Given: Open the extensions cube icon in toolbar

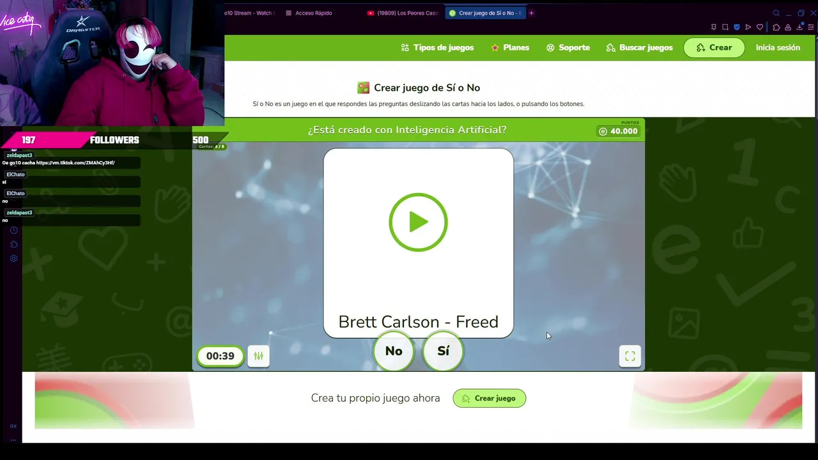Looking at the screenshot, I should pos(776,27).
